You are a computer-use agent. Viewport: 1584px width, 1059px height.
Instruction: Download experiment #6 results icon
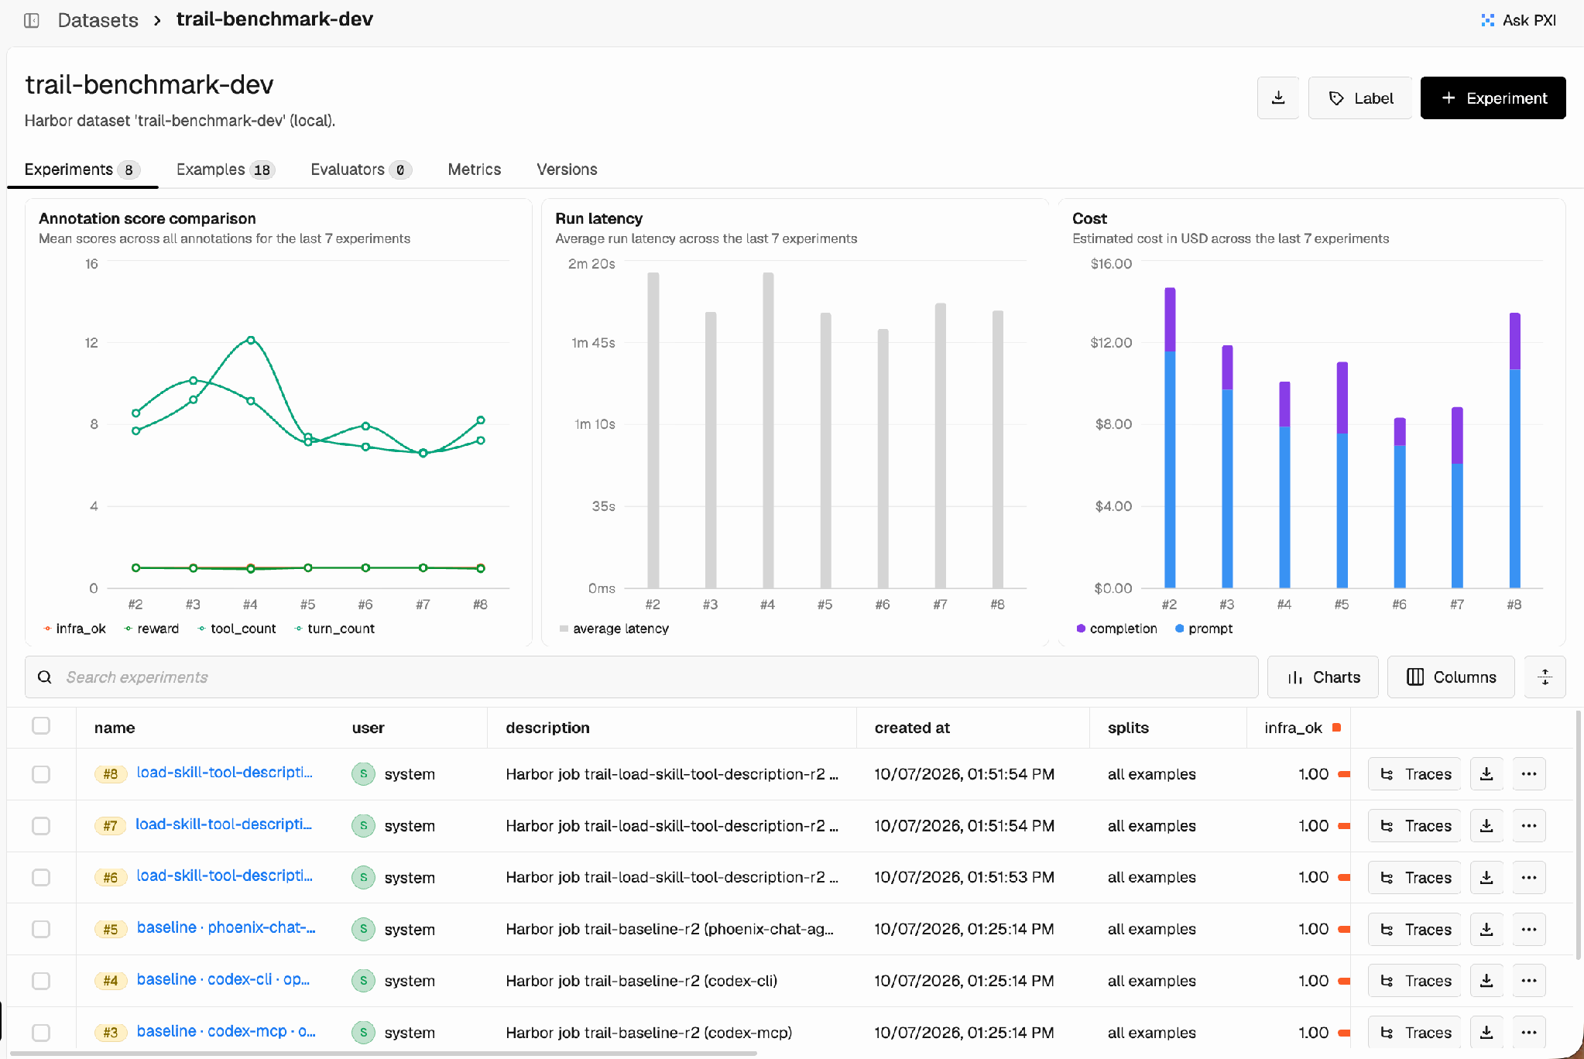pyautogui.click(x=1486, y=877)
